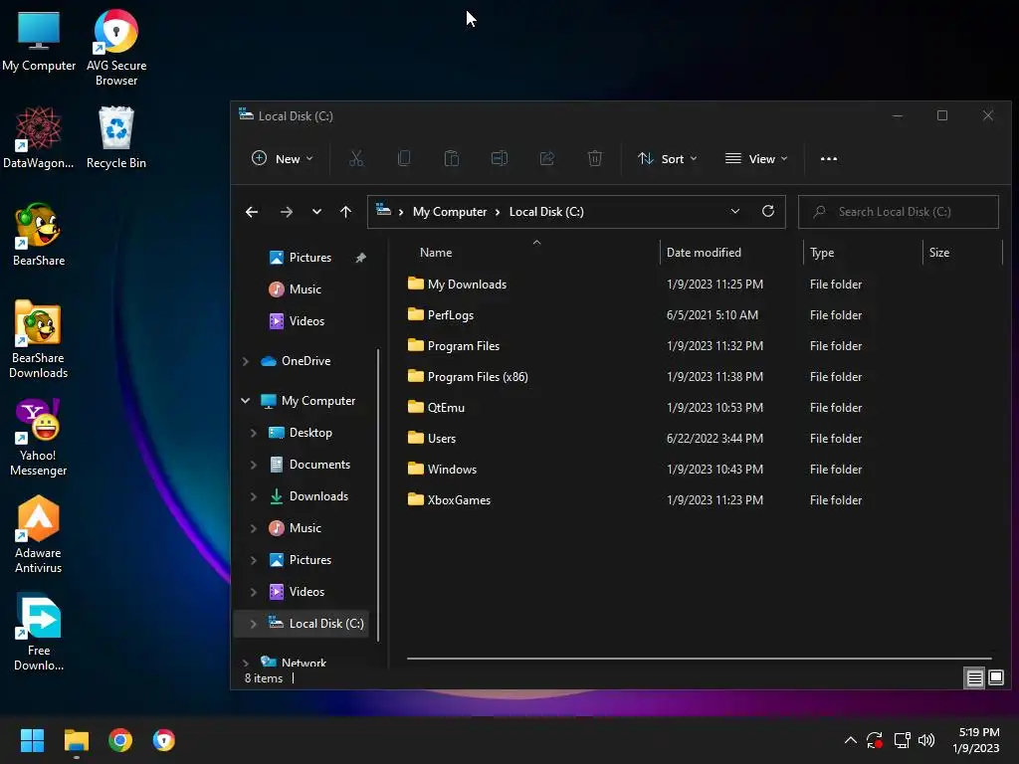Click the Cut scissors icon in toolbar

pyautogui.click(x=356, y=158)
